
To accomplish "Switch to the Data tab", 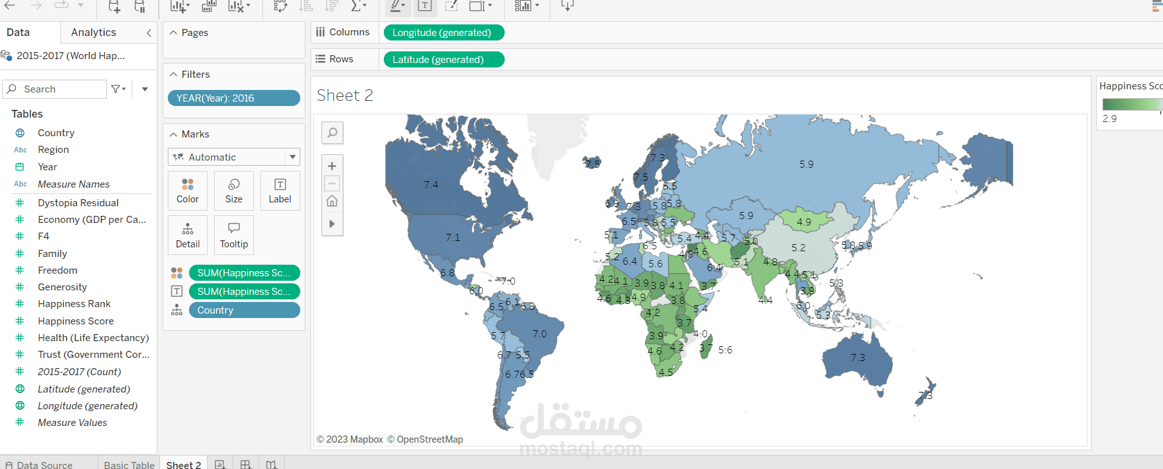I will 18,32.
